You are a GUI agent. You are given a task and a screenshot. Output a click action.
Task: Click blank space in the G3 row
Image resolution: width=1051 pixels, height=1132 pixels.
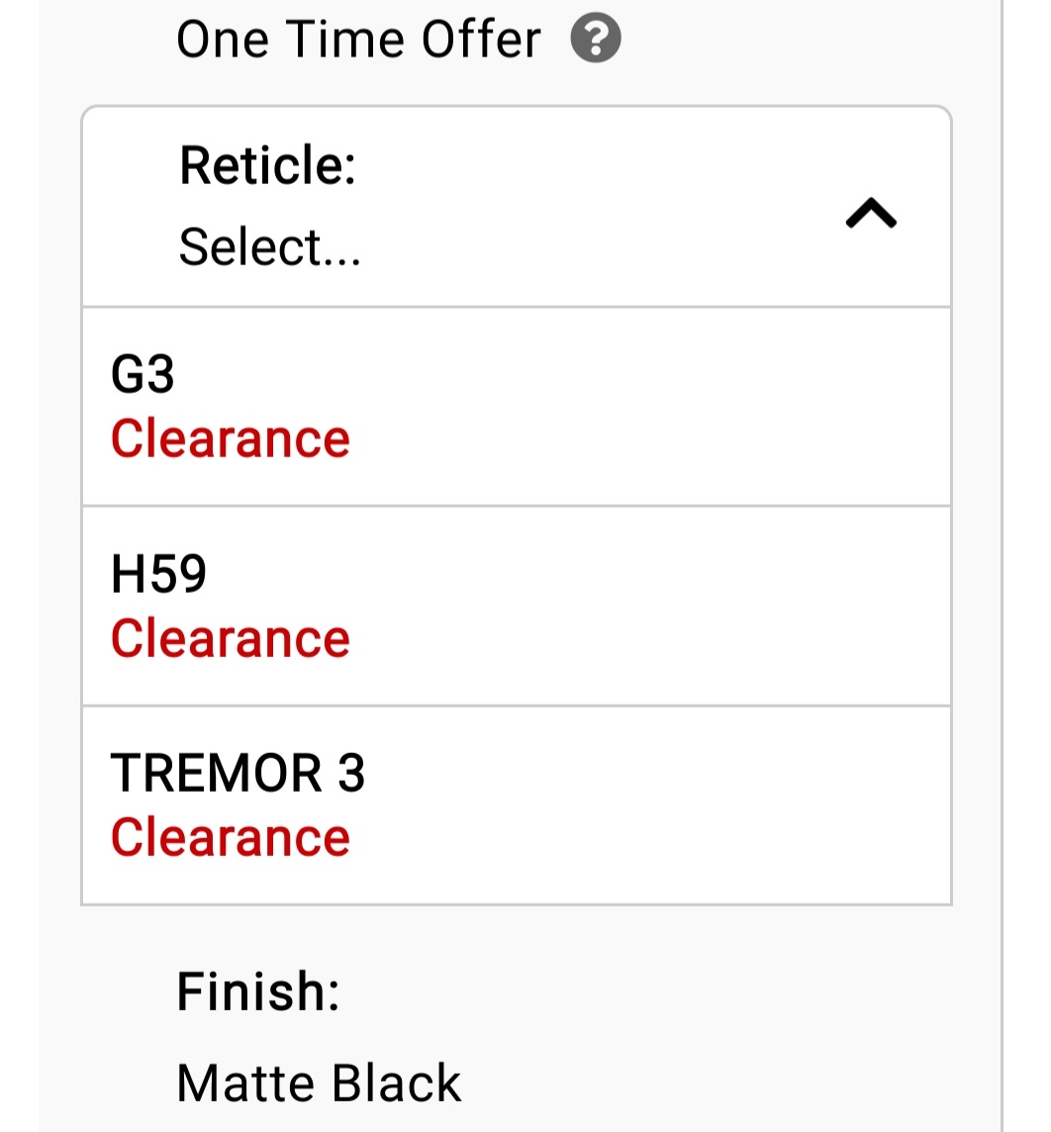pos(673,407)
